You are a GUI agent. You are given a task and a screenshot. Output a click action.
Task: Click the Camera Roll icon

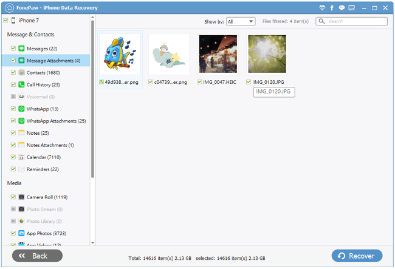pyautogui.click(x=21, y=197)
